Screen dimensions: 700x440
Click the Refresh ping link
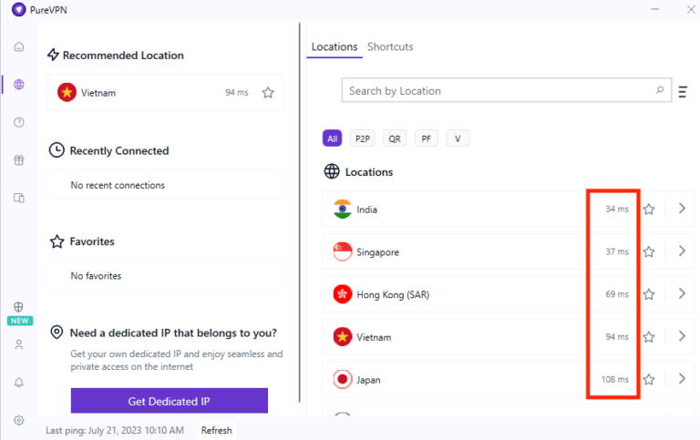(217, 430)
